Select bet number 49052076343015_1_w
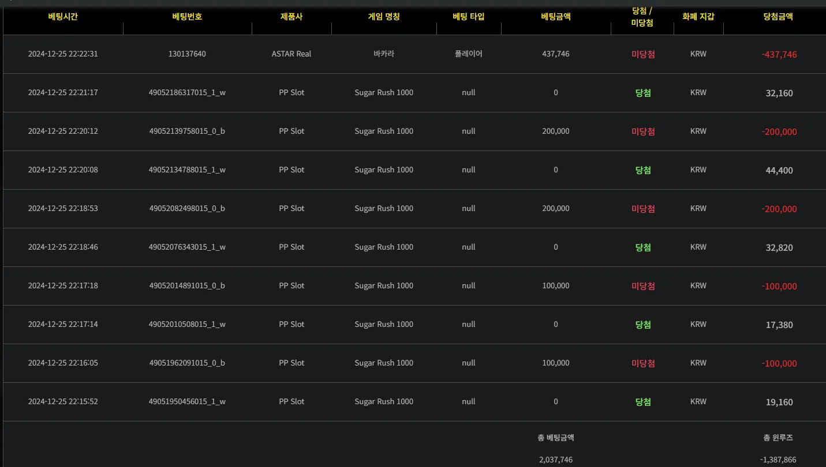The height and width of the screenshot is (467, 826). 187,247
